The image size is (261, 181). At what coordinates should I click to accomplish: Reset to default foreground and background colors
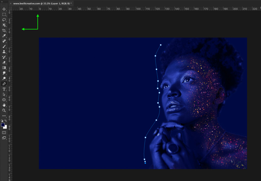coord(2,120)
